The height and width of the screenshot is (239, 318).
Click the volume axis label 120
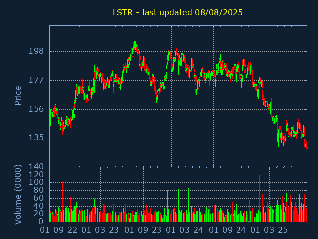pyautogui.click(x=36, y=175)
